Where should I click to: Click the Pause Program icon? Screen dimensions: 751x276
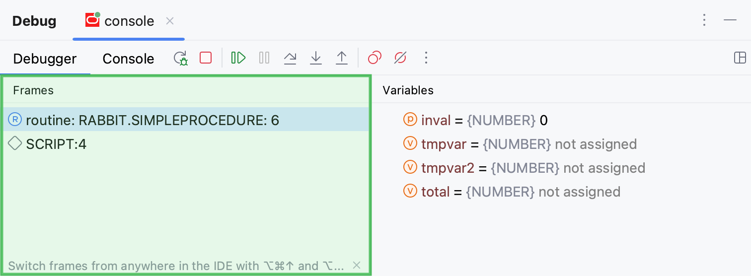click(264, 58)
